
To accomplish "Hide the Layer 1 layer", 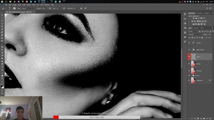I will click(189, 57).
